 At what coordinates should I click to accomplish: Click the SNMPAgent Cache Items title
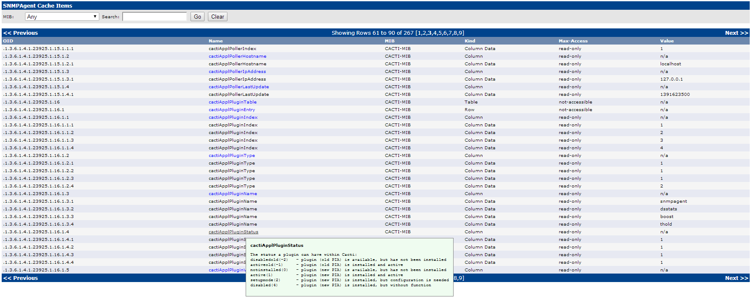[x=37, y=6]
